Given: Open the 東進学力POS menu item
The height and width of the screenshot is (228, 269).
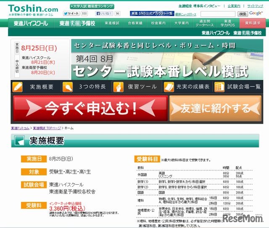Looking at the screenshot, I should (228, 23).
